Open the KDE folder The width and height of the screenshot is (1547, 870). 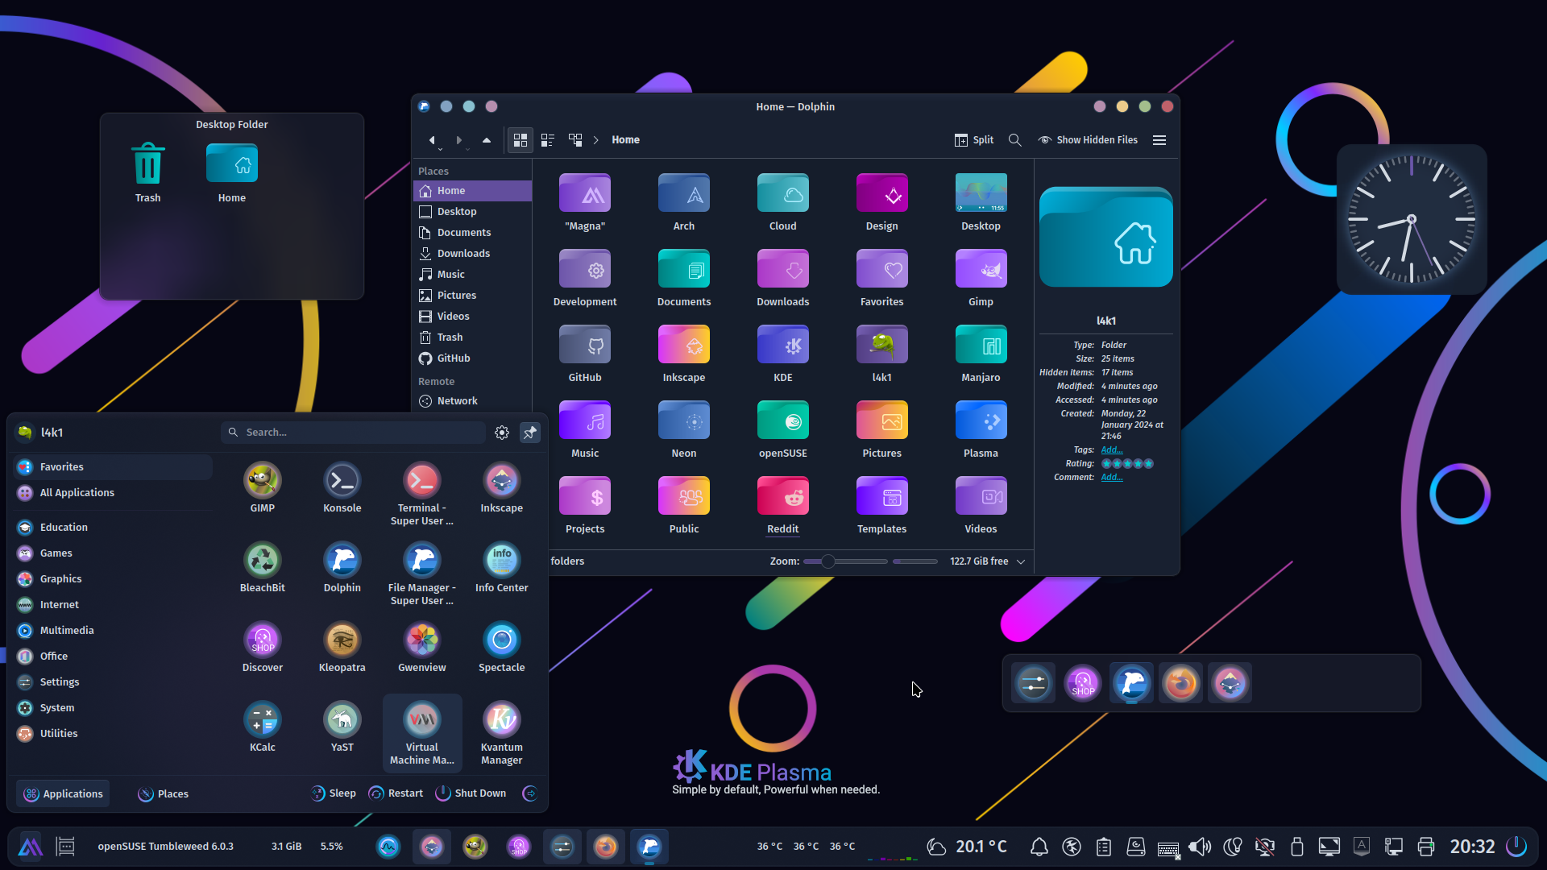(x=782, y=353)
